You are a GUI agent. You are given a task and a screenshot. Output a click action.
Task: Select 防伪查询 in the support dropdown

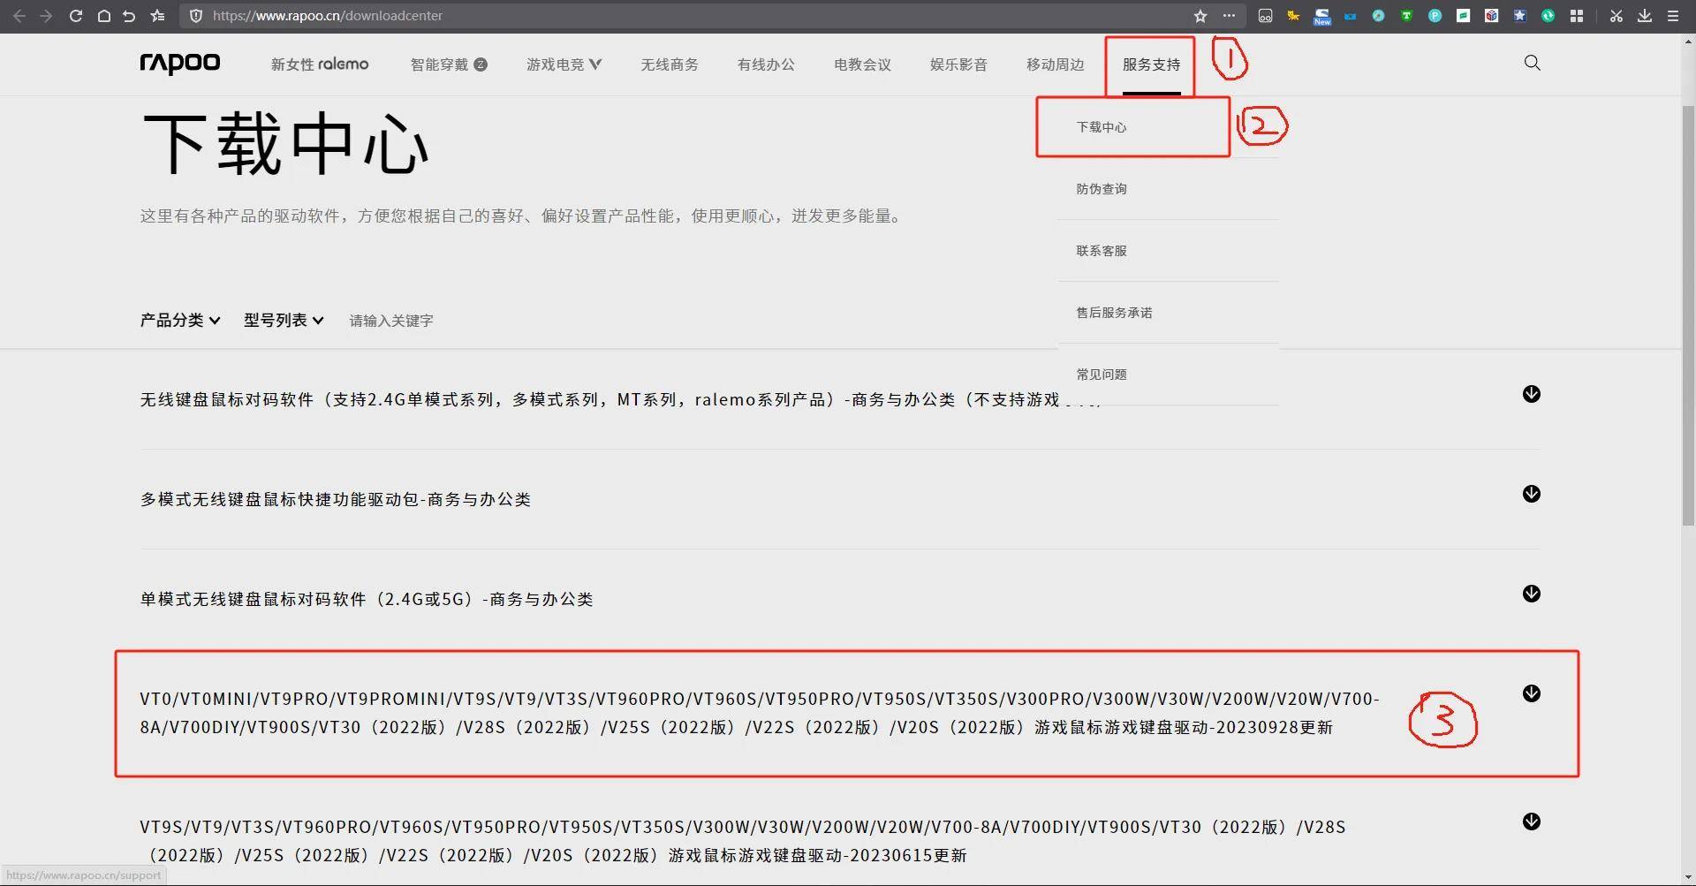pos(1102,189)
